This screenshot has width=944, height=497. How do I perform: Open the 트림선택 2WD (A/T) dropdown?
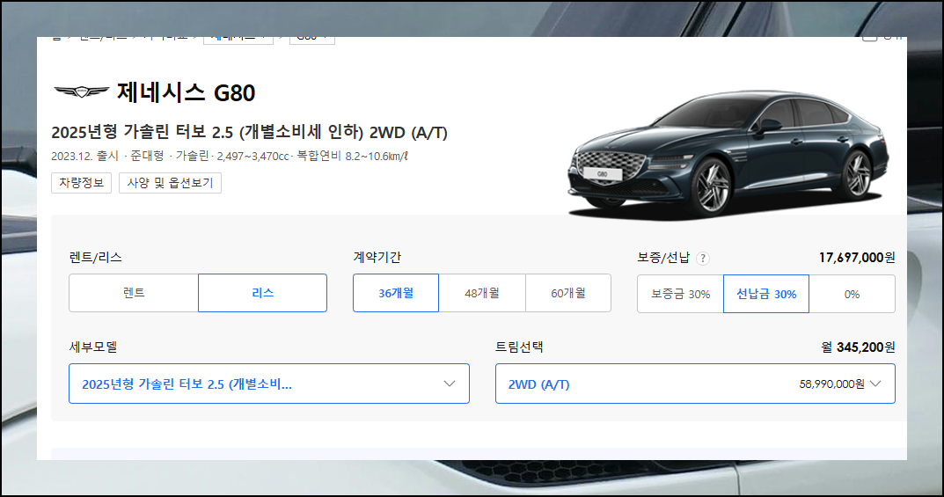click(x=695, y=384)
